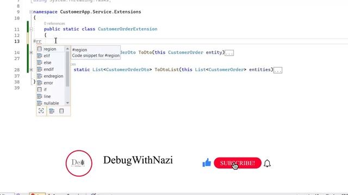
Task: Click the #region snippet tooltip
Action: (x=96, y=53)
